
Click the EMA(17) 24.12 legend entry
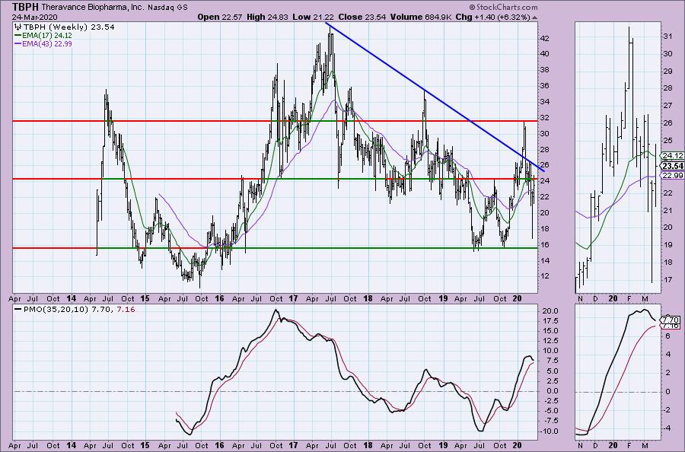(x=43, y=35)
